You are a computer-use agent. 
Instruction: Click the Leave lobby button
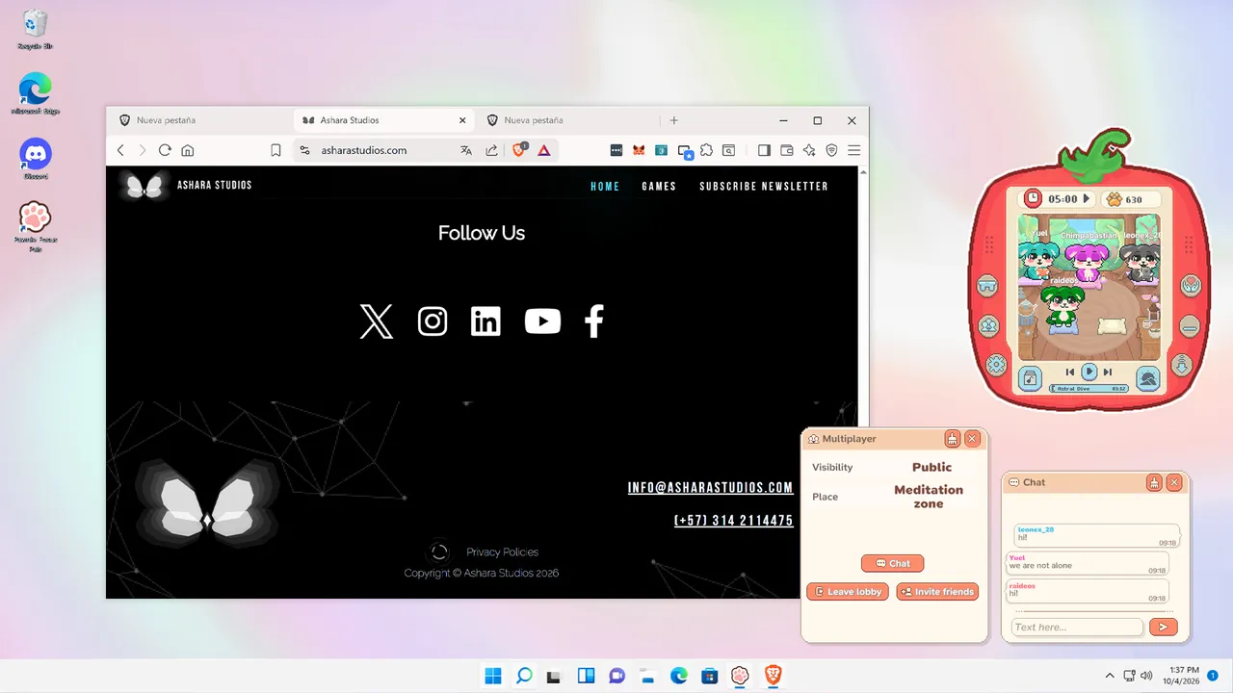(x=848, y=592)
